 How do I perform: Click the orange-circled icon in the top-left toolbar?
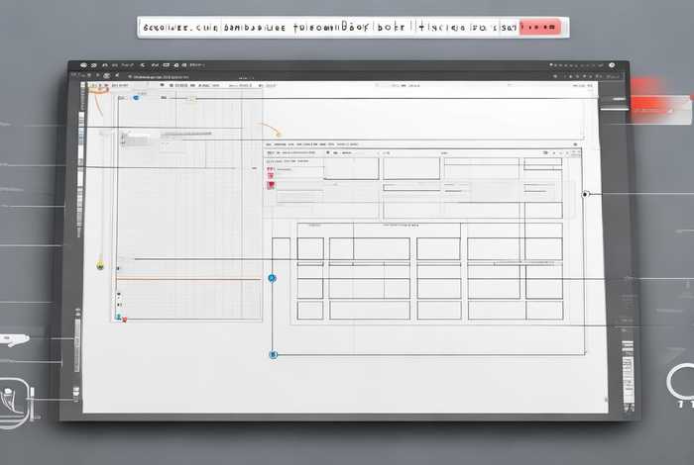pyautogui.click(x=97, y=87)
